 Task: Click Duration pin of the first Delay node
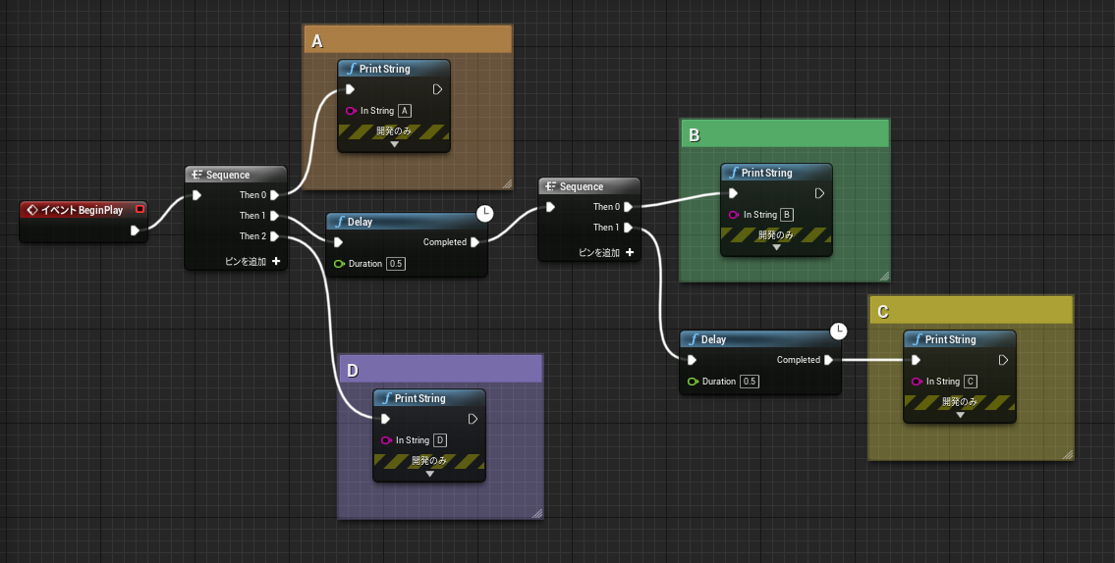pos(339,264)
